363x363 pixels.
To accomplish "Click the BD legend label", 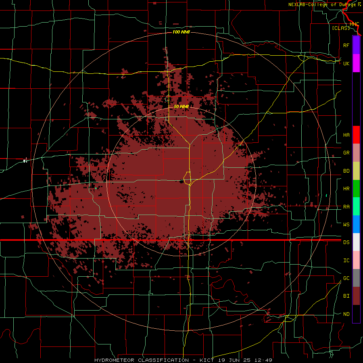I will coord(346,171).
